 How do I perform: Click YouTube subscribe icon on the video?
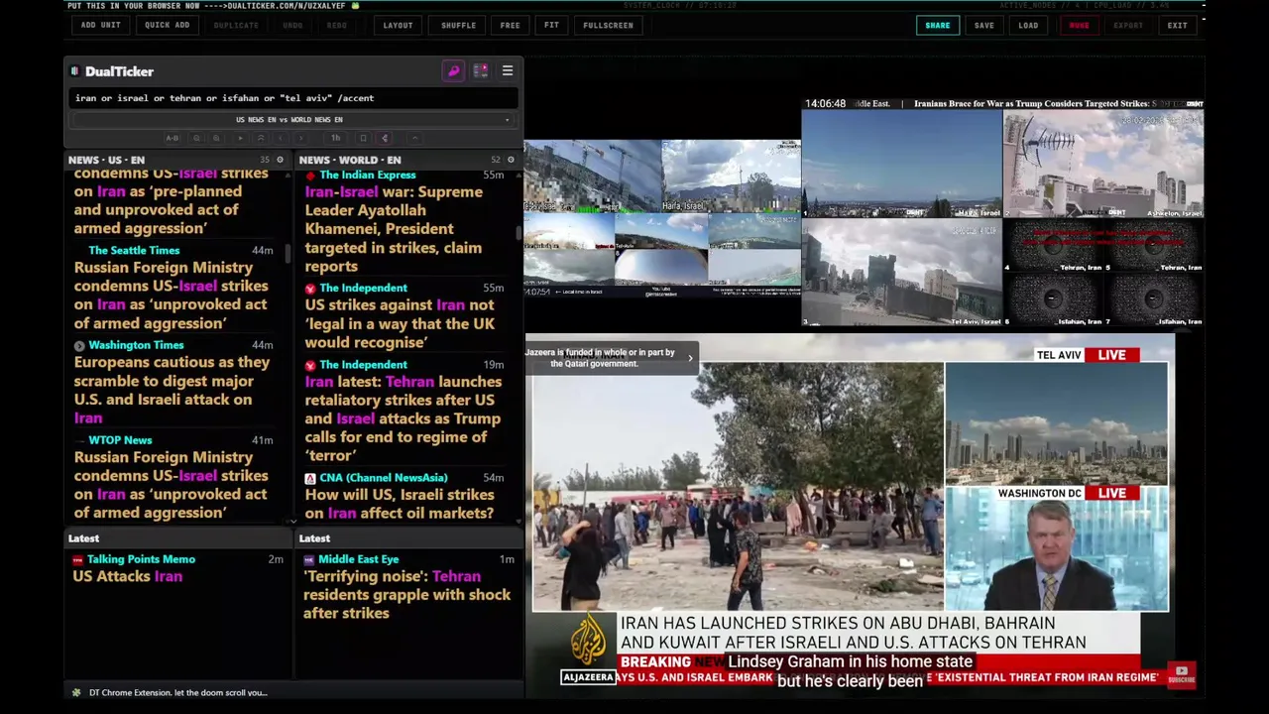pos(1181,674)
